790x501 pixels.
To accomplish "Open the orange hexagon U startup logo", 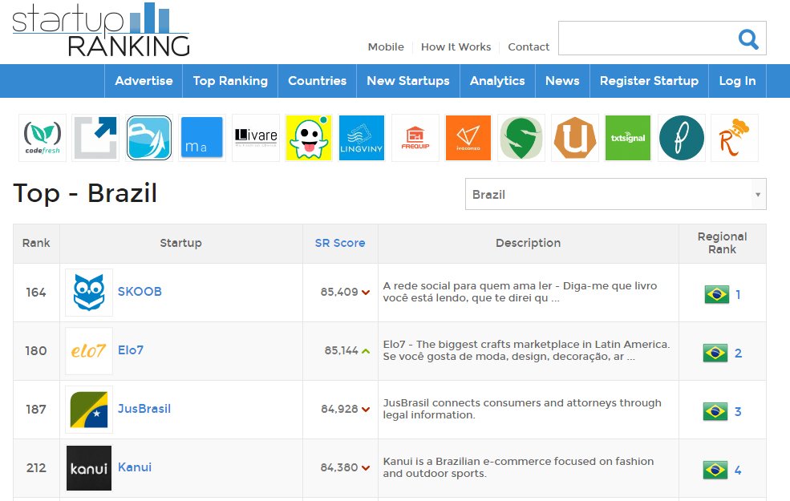I will [575, 137].
